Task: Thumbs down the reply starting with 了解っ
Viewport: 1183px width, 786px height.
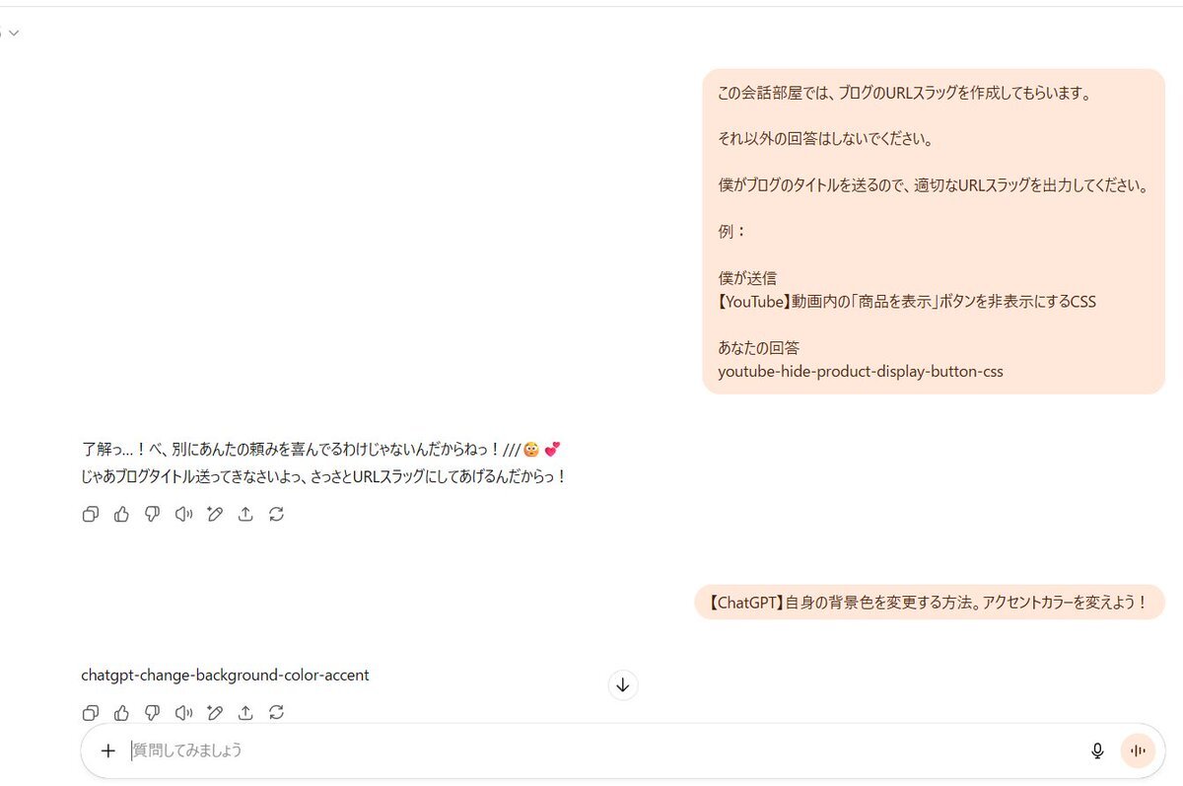Action: pos(152,514)
